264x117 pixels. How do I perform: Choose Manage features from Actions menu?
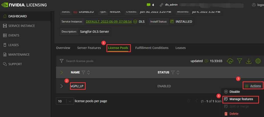239,99
